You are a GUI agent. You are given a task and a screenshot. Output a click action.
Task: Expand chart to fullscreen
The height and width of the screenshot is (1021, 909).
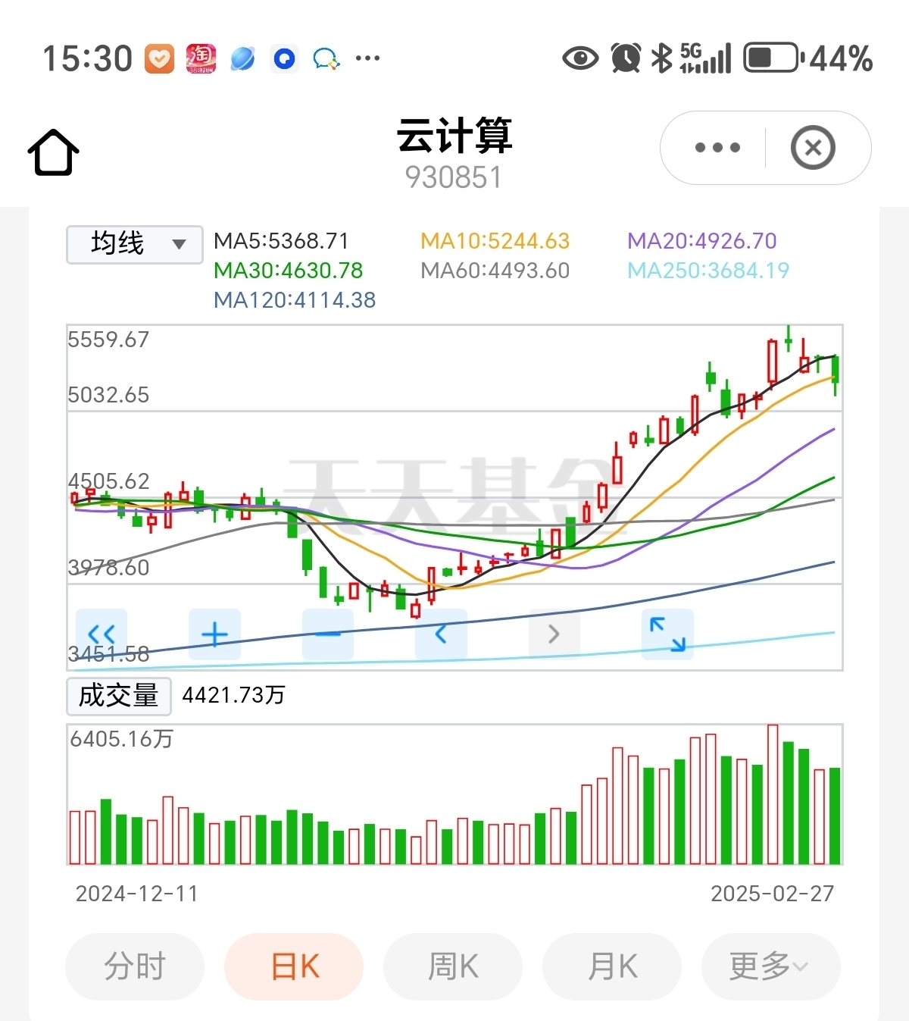pyautogui.click(x=667, y=634)
